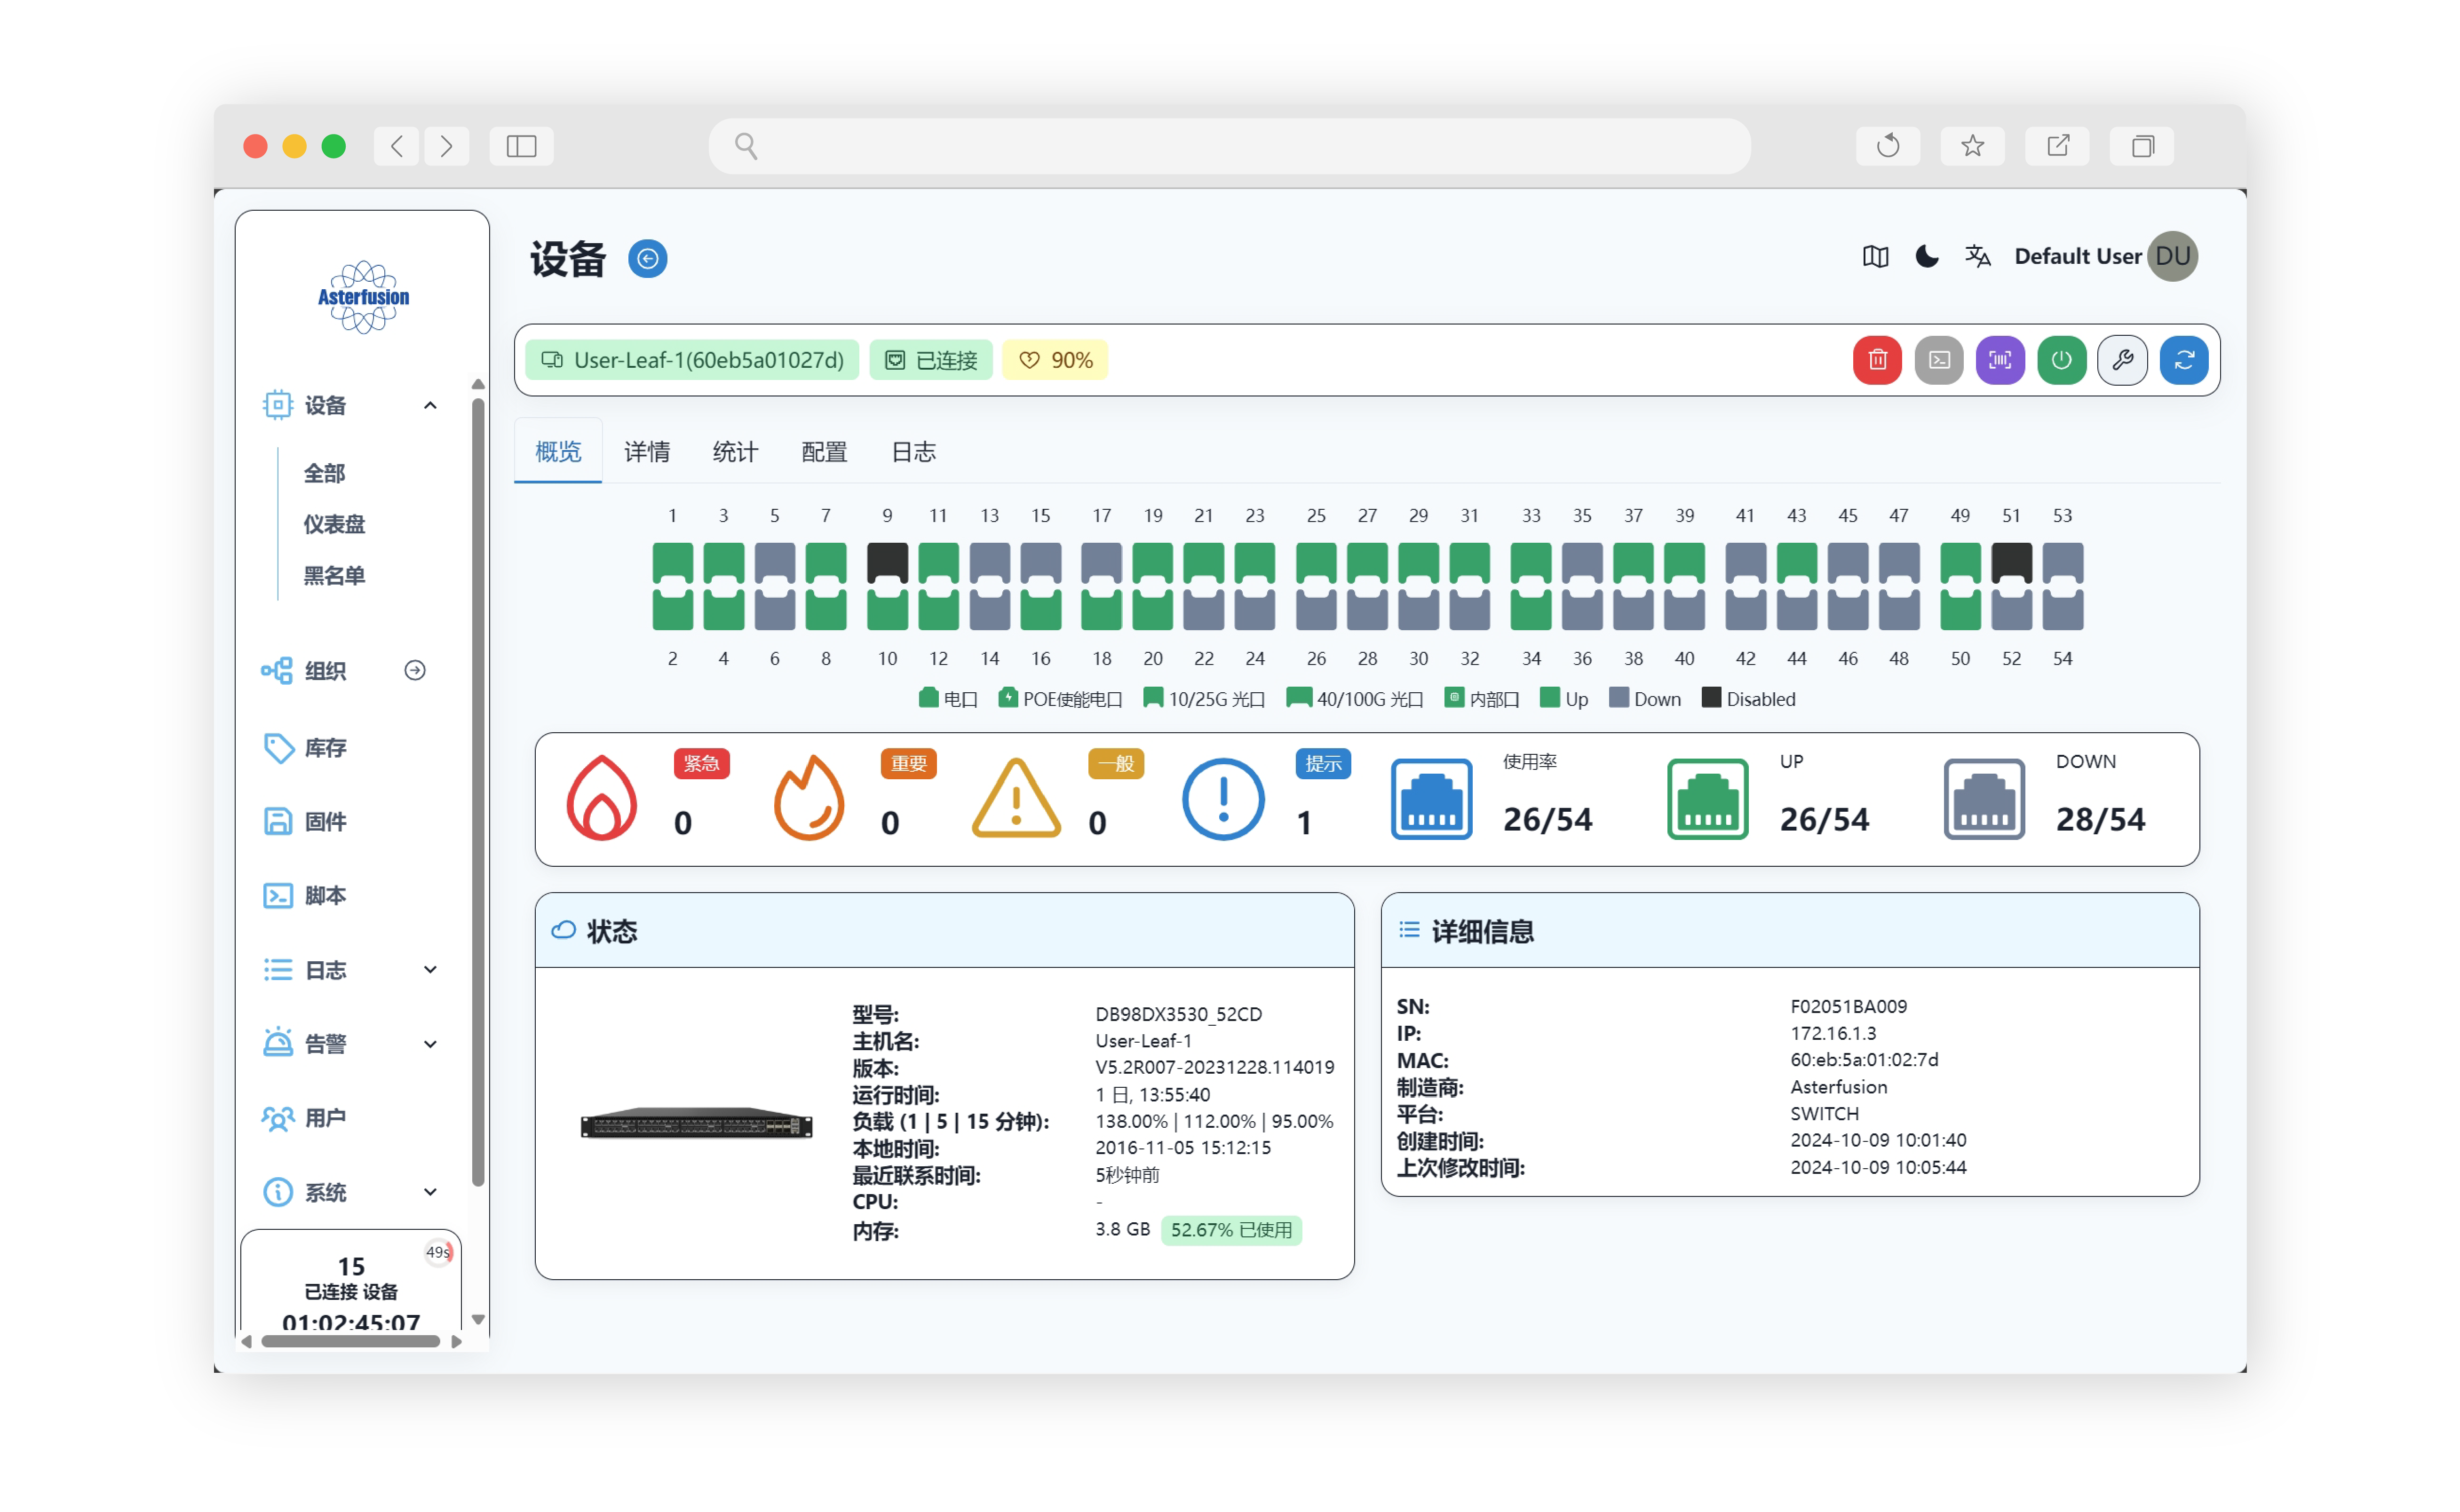Screen dimensions: 2460x1512
Task: Open the grey terminal console icon
Action: pos(1939,360)
